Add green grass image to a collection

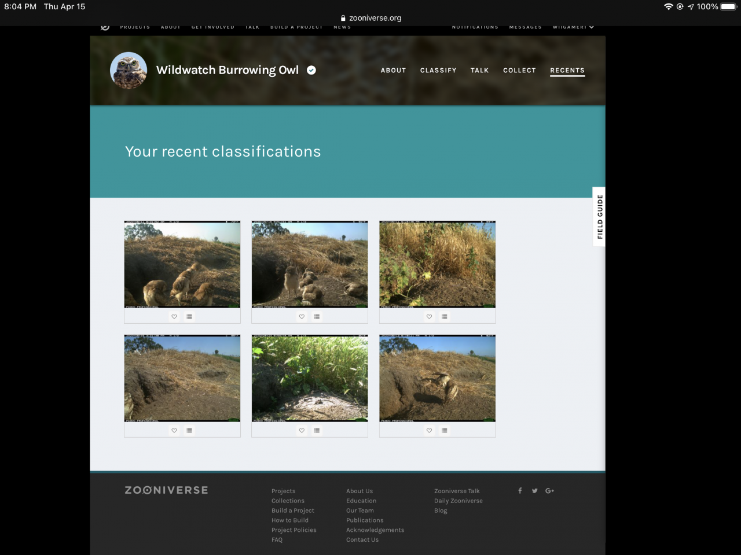(317, 430)
